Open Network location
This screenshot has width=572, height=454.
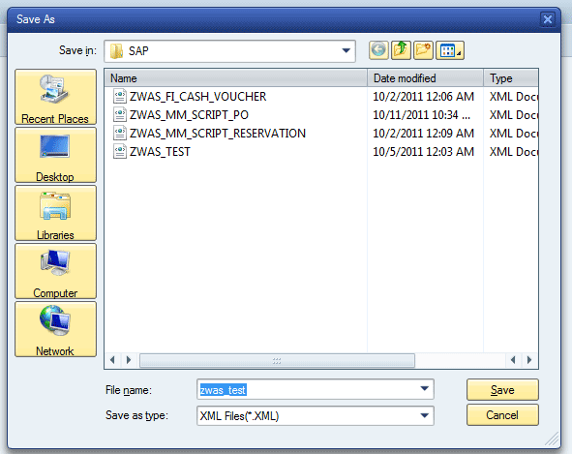pyautogui.click(x=55, y=329)
